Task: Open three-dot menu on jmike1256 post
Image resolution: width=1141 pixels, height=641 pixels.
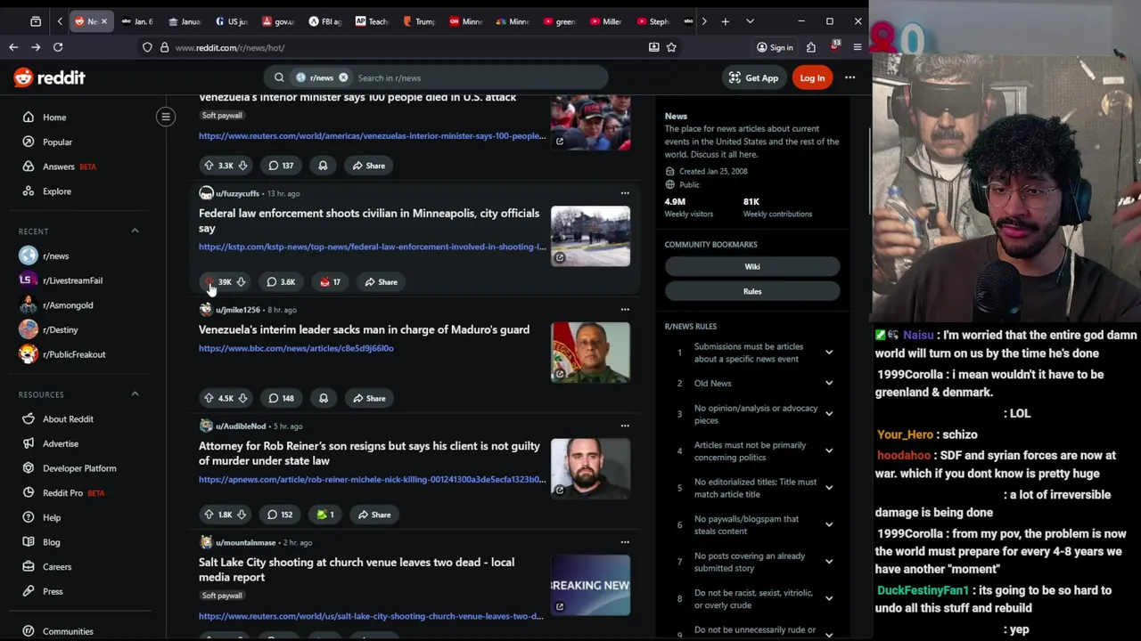Action: pos(625,310)
